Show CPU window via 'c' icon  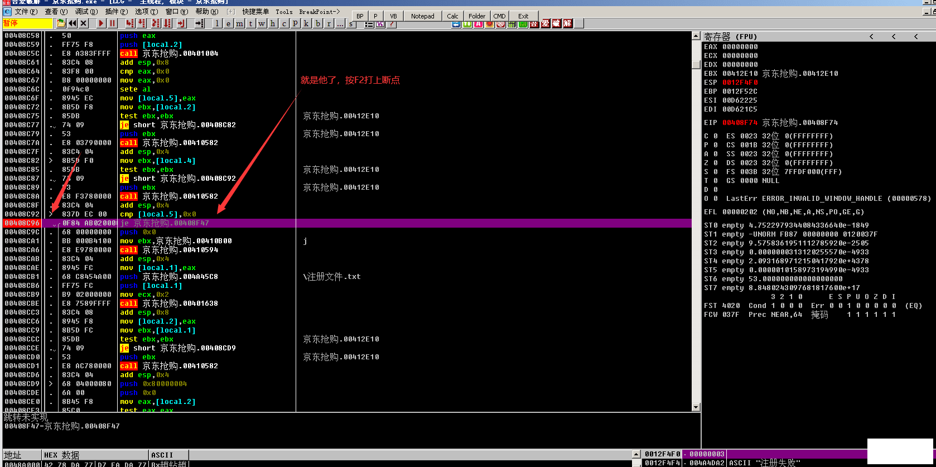[284, 23]
